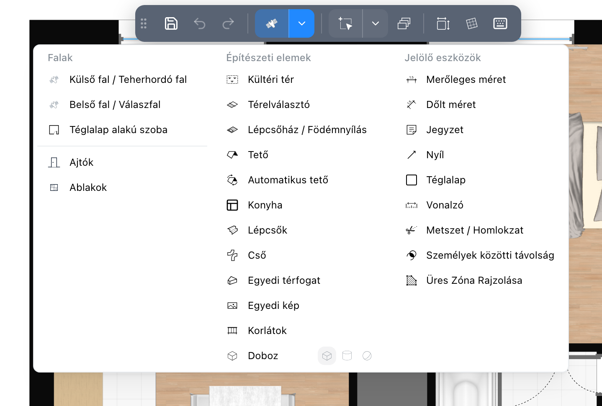The height and width of the screenshot is (406, 602).
Task: Select the Konyha kitchen tool
Action: click(301, 205)
